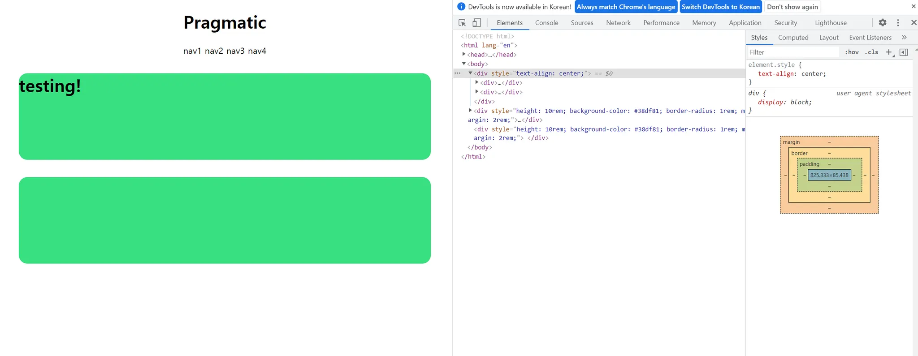Click the nav3 link on page
The image size is (918, 356).
[x=235, y=51]
